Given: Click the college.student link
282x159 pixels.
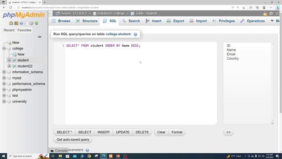Looking at the screenshot, I should [119, 34].
